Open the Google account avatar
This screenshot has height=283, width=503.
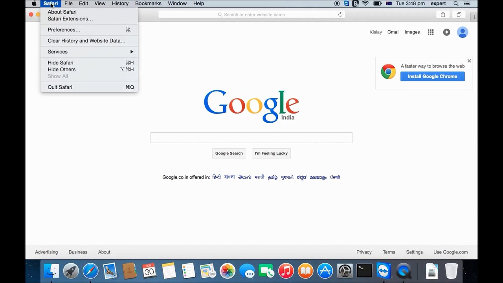tap(463, 32)
